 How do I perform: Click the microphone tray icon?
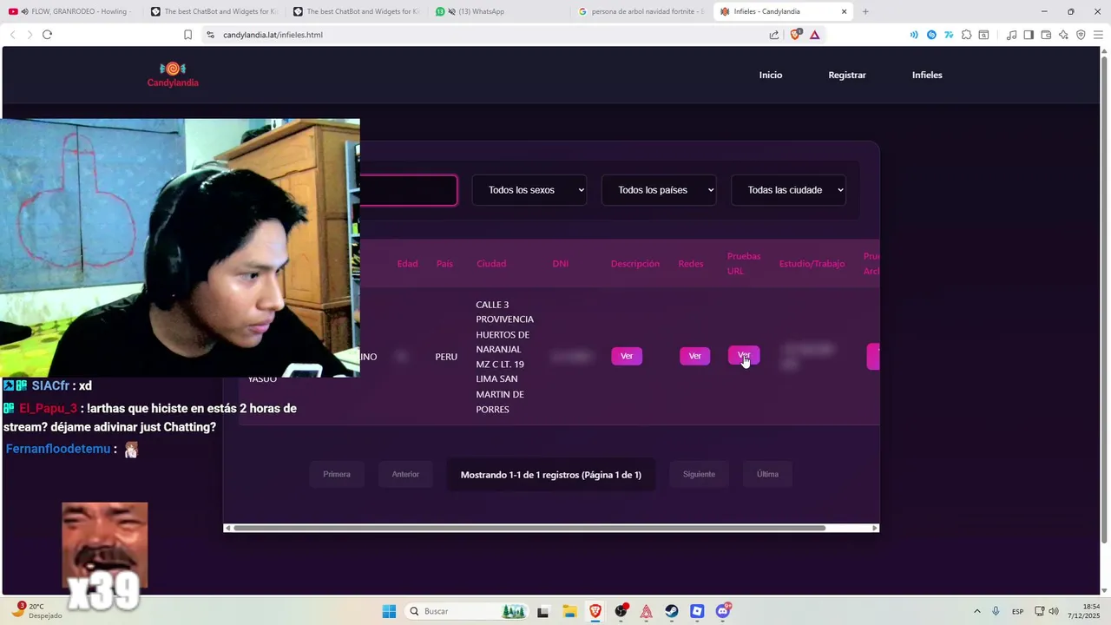coord(996,611)
